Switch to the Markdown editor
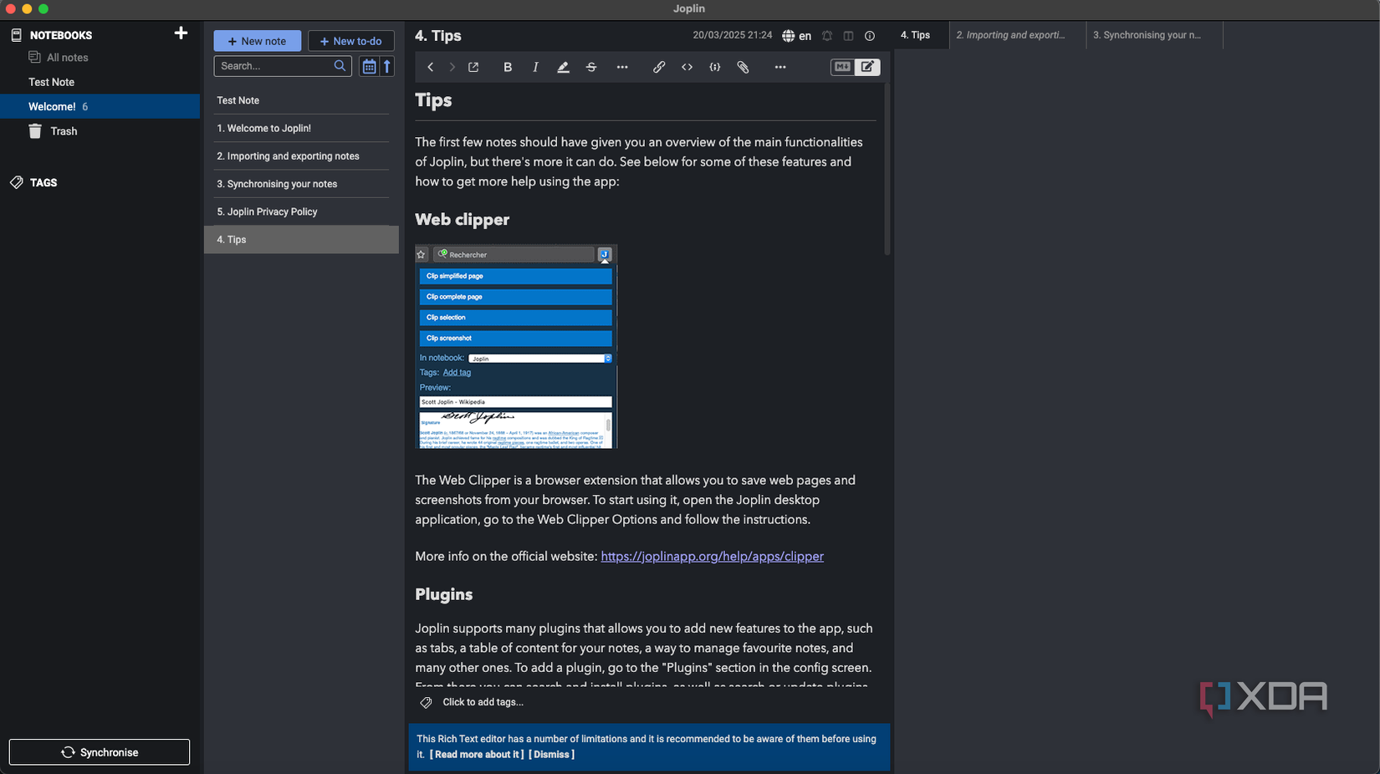1380x774 pixels. (841, 67)
